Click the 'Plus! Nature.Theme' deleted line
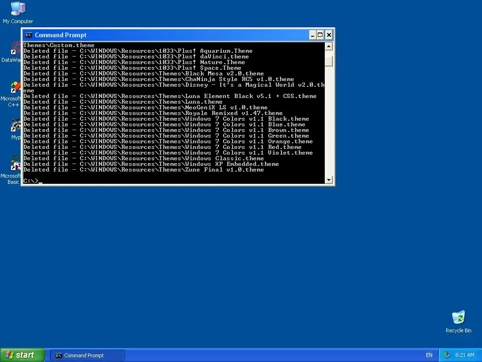 click(134, 62)
